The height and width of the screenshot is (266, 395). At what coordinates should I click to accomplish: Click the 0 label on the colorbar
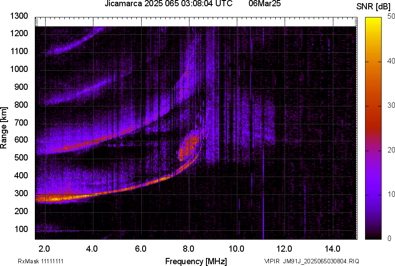click(390, 238)
